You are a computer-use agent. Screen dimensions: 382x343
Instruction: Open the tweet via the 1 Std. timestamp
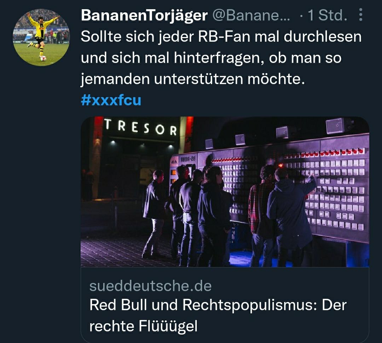pyautogui.click(x=328, y=15)
